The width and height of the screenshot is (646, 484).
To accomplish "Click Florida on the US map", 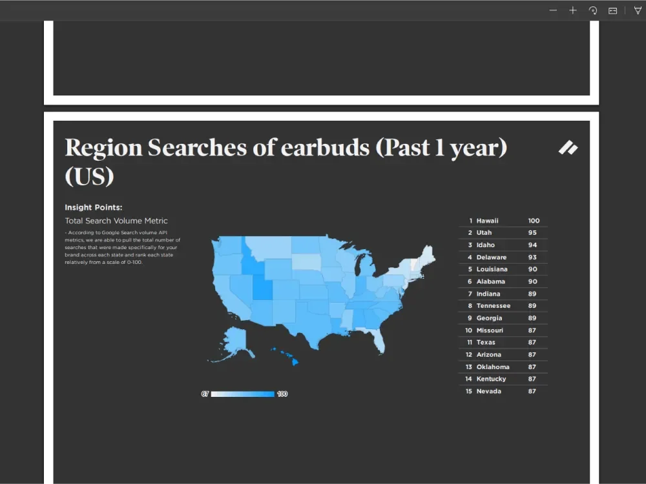I will pos(379,340).
